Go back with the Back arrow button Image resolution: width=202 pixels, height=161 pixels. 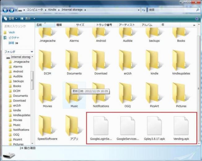(5, 10)
